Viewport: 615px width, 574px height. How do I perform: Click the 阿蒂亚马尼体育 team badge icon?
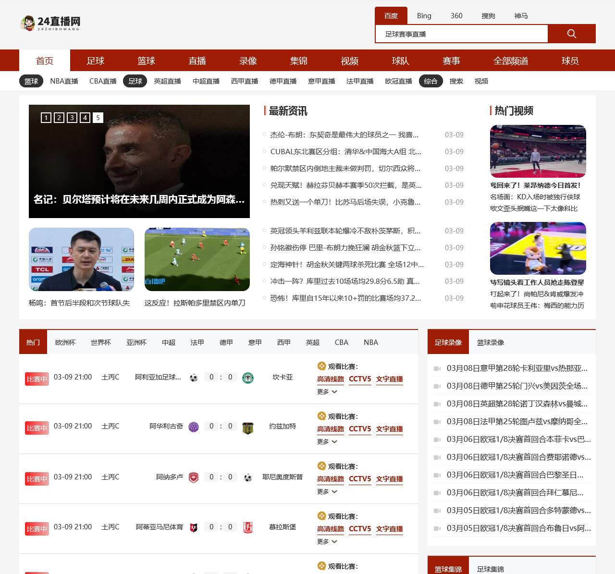click(194, 527)
